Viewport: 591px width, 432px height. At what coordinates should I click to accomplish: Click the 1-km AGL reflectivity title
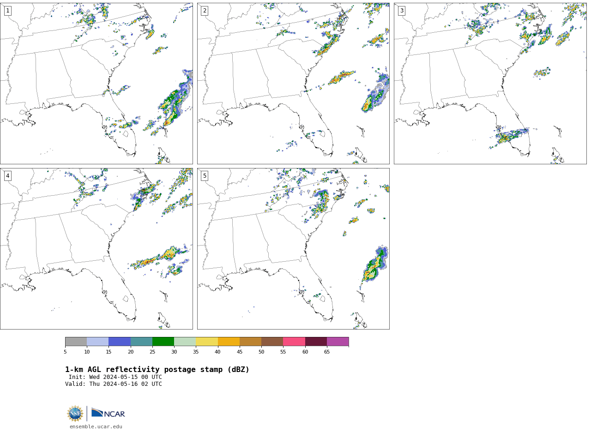click(157, 370)
